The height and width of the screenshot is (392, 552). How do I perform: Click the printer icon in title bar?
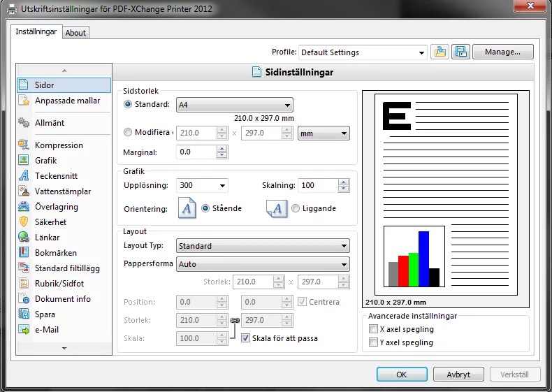tap(12, 9)
